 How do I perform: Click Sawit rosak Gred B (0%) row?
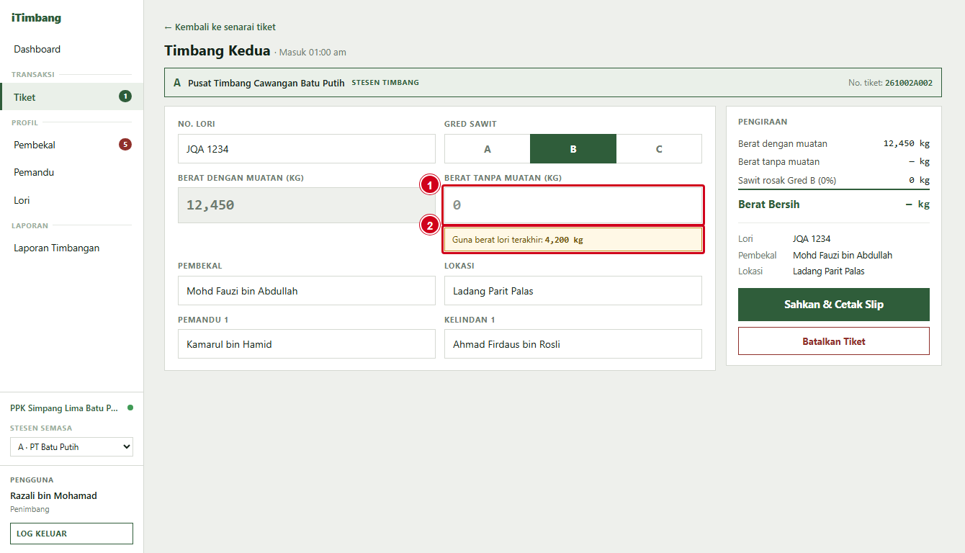[x=834, y=180]
